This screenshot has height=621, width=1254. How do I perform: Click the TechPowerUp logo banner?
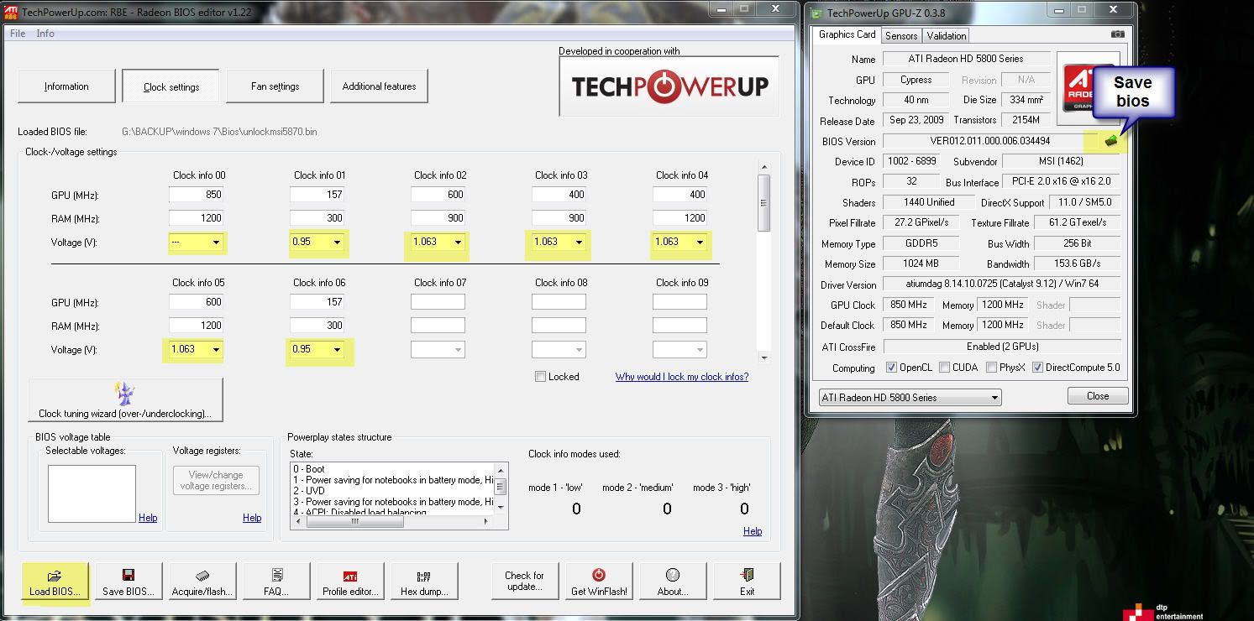(x=669, y=86)
